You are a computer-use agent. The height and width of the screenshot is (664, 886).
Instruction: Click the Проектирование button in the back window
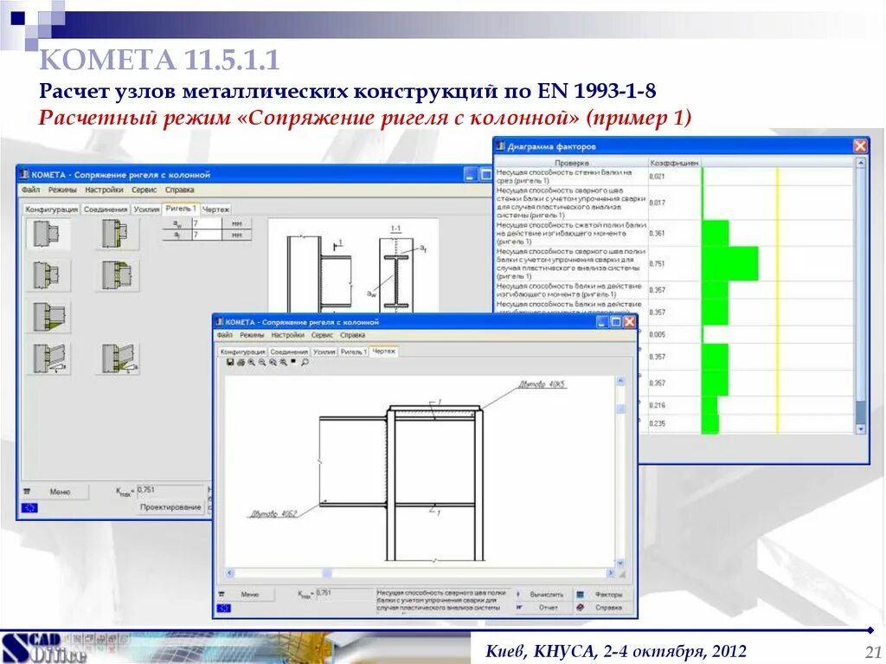click(170, 507)
